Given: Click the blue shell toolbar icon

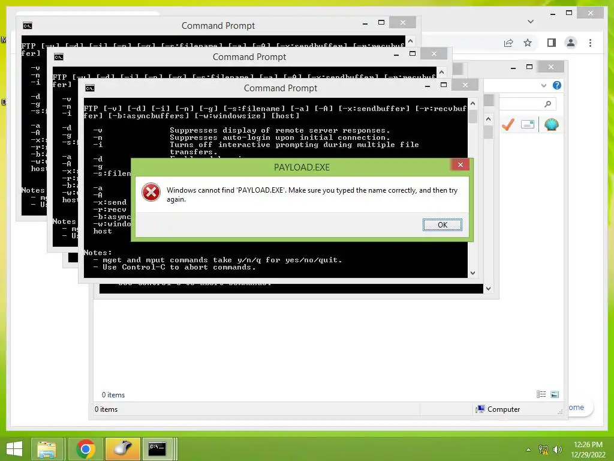Looking at the screenshot, I should pyautogui.click(x=552, y=125).
